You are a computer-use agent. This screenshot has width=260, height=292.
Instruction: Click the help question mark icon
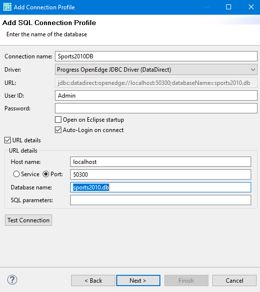pyautogui.click(x=12, y=280)
